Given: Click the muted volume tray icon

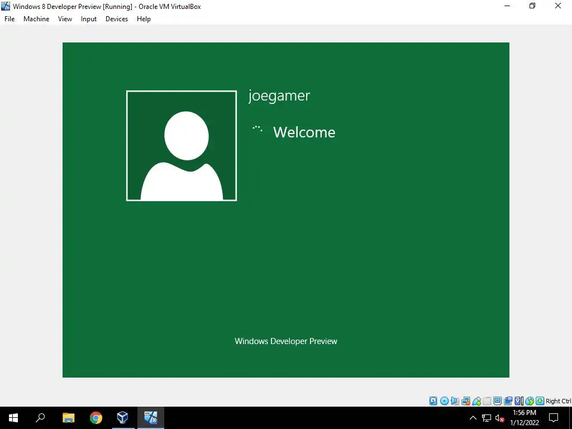Looking at the screenshot, I should [499, 418].
